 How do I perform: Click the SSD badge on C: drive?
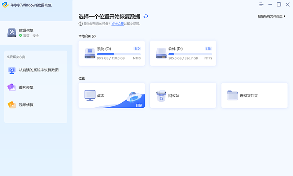[x=137, y=48]
